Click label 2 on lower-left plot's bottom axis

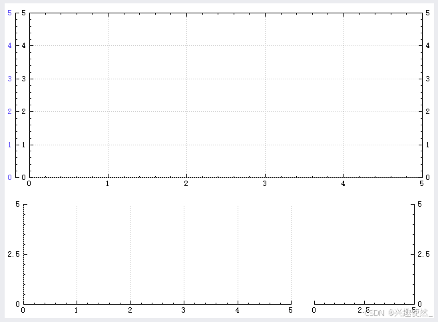(130, 310)
